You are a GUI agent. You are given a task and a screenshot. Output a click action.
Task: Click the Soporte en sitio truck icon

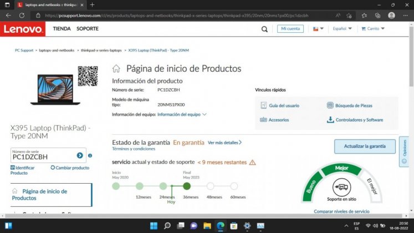(x=341, y=188)
